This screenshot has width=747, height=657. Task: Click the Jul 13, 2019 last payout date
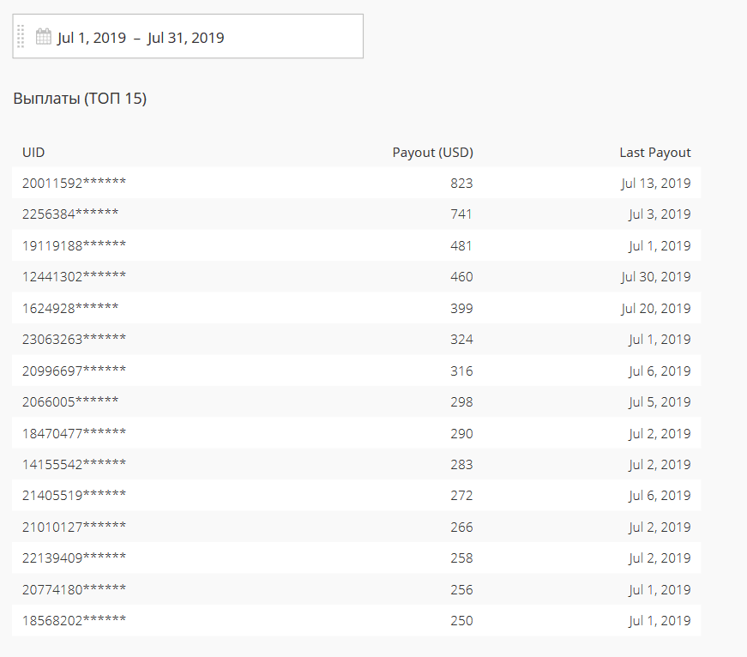tap(655, 184)
